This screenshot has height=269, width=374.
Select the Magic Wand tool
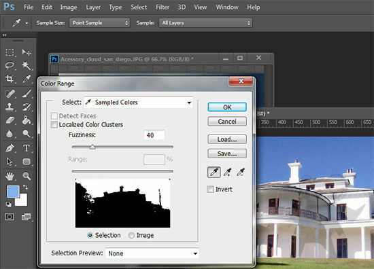[x=27, y=65]
